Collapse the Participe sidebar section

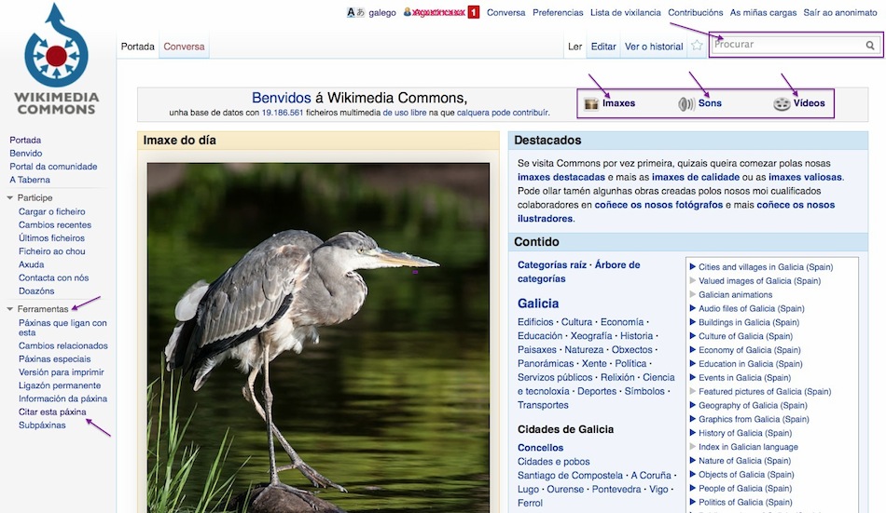10,198
